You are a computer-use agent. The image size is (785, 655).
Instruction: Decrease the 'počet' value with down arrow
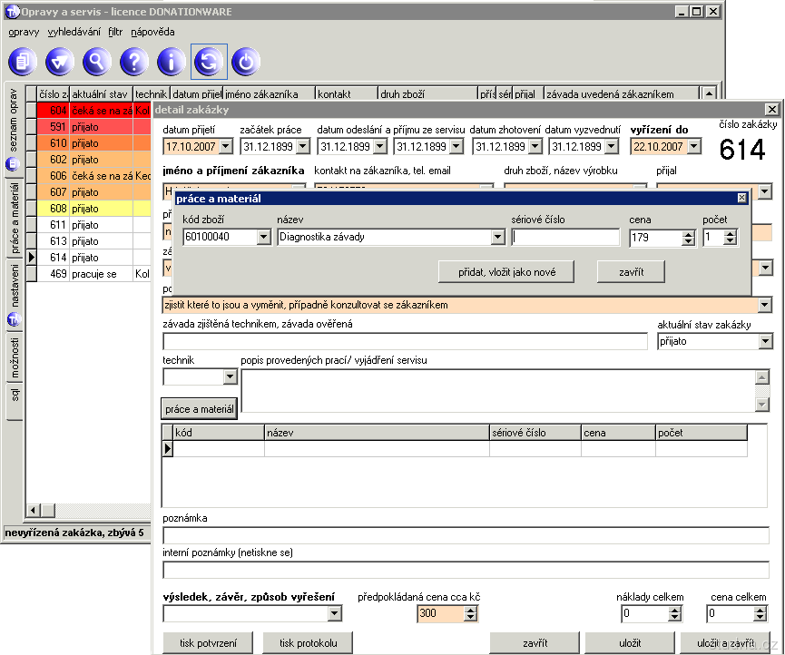731,241
